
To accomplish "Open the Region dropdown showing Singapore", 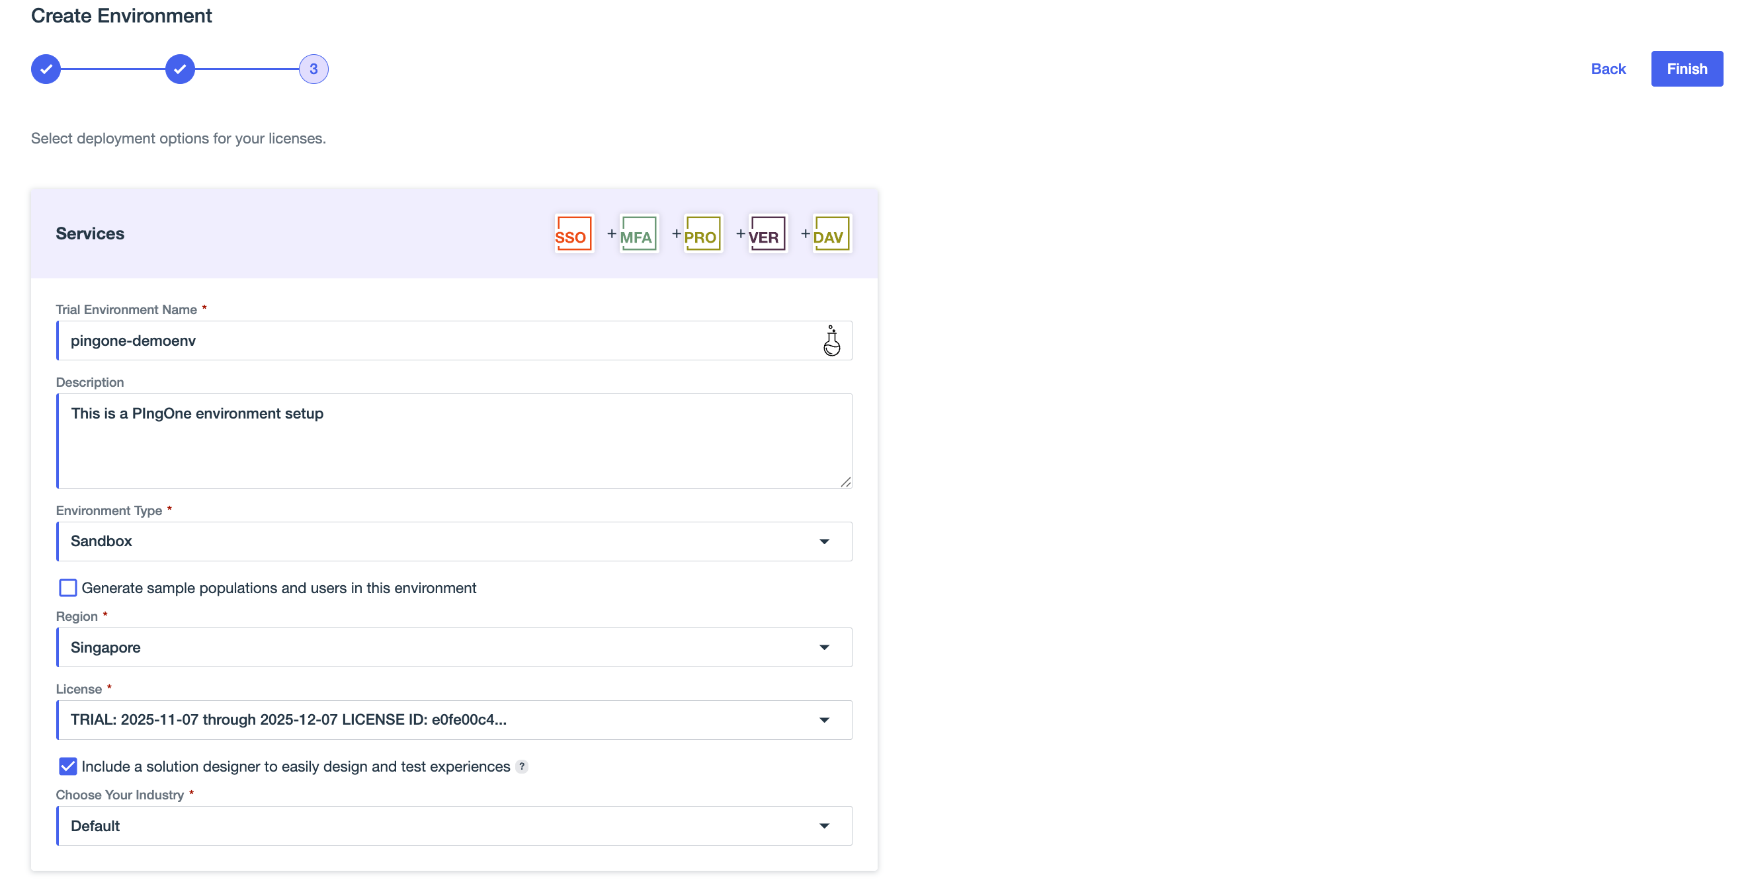I will tap(454, 648).
